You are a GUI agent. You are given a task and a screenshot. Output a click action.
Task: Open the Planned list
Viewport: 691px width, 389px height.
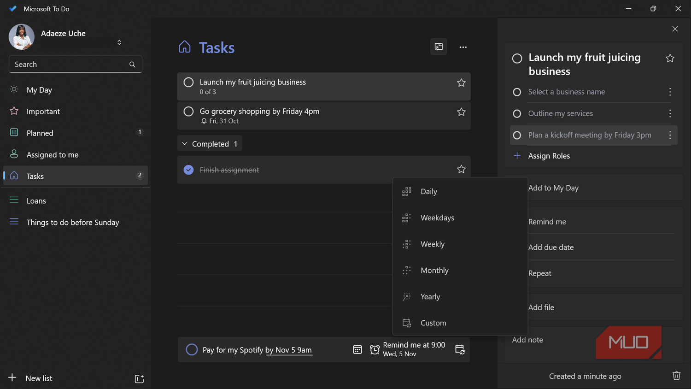click(x=75, y=133)
